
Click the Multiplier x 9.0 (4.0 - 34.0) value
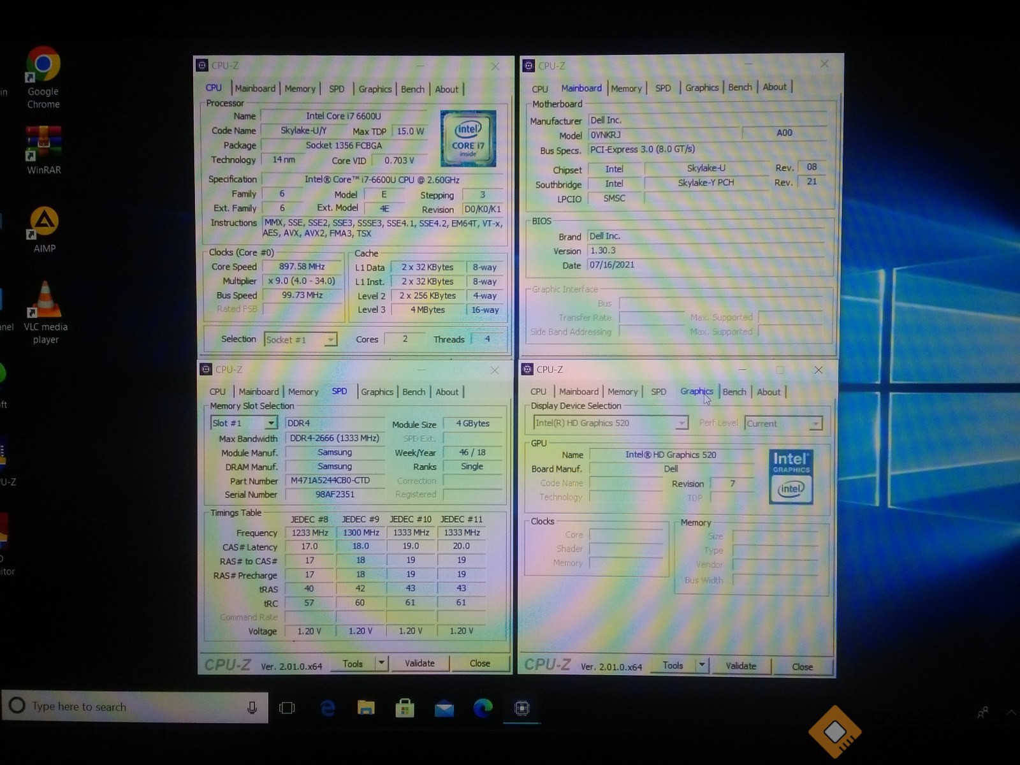coord(302,281)
